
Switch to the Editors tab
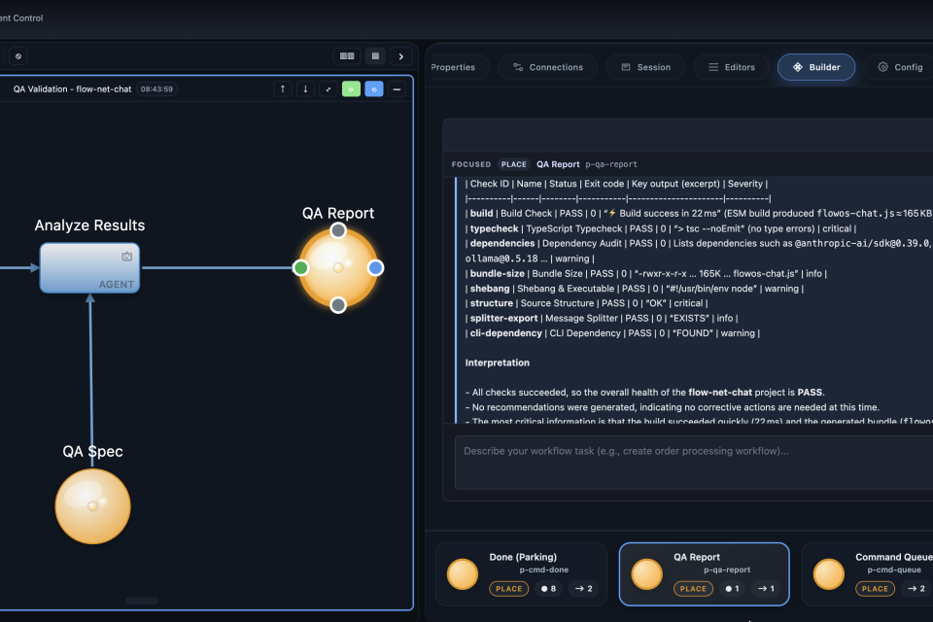(732, 67)
